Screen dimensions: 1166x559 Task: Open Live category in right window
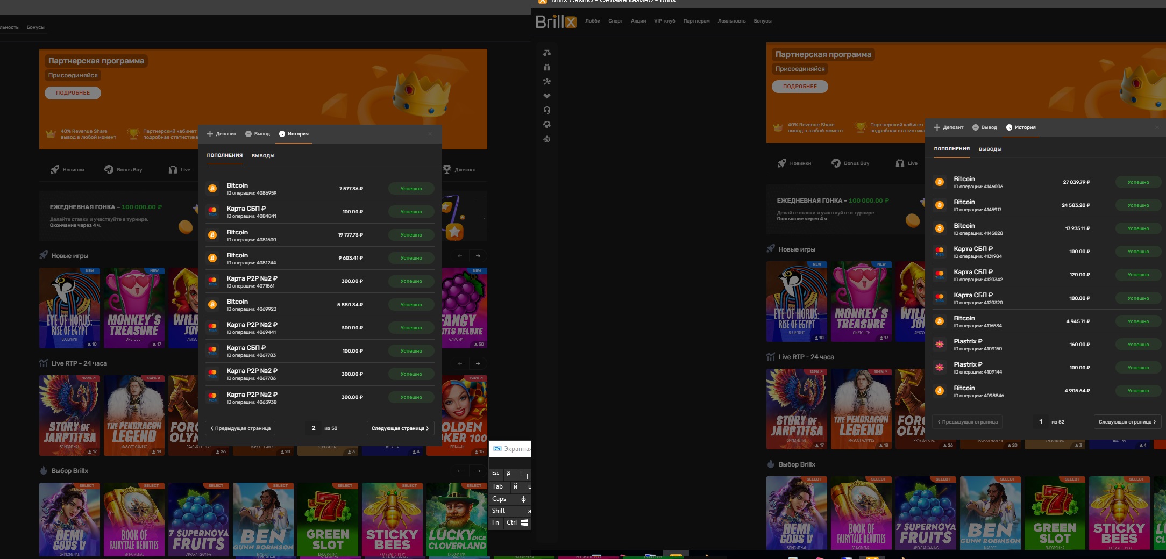pyautogui.click(x=907, y=163)
